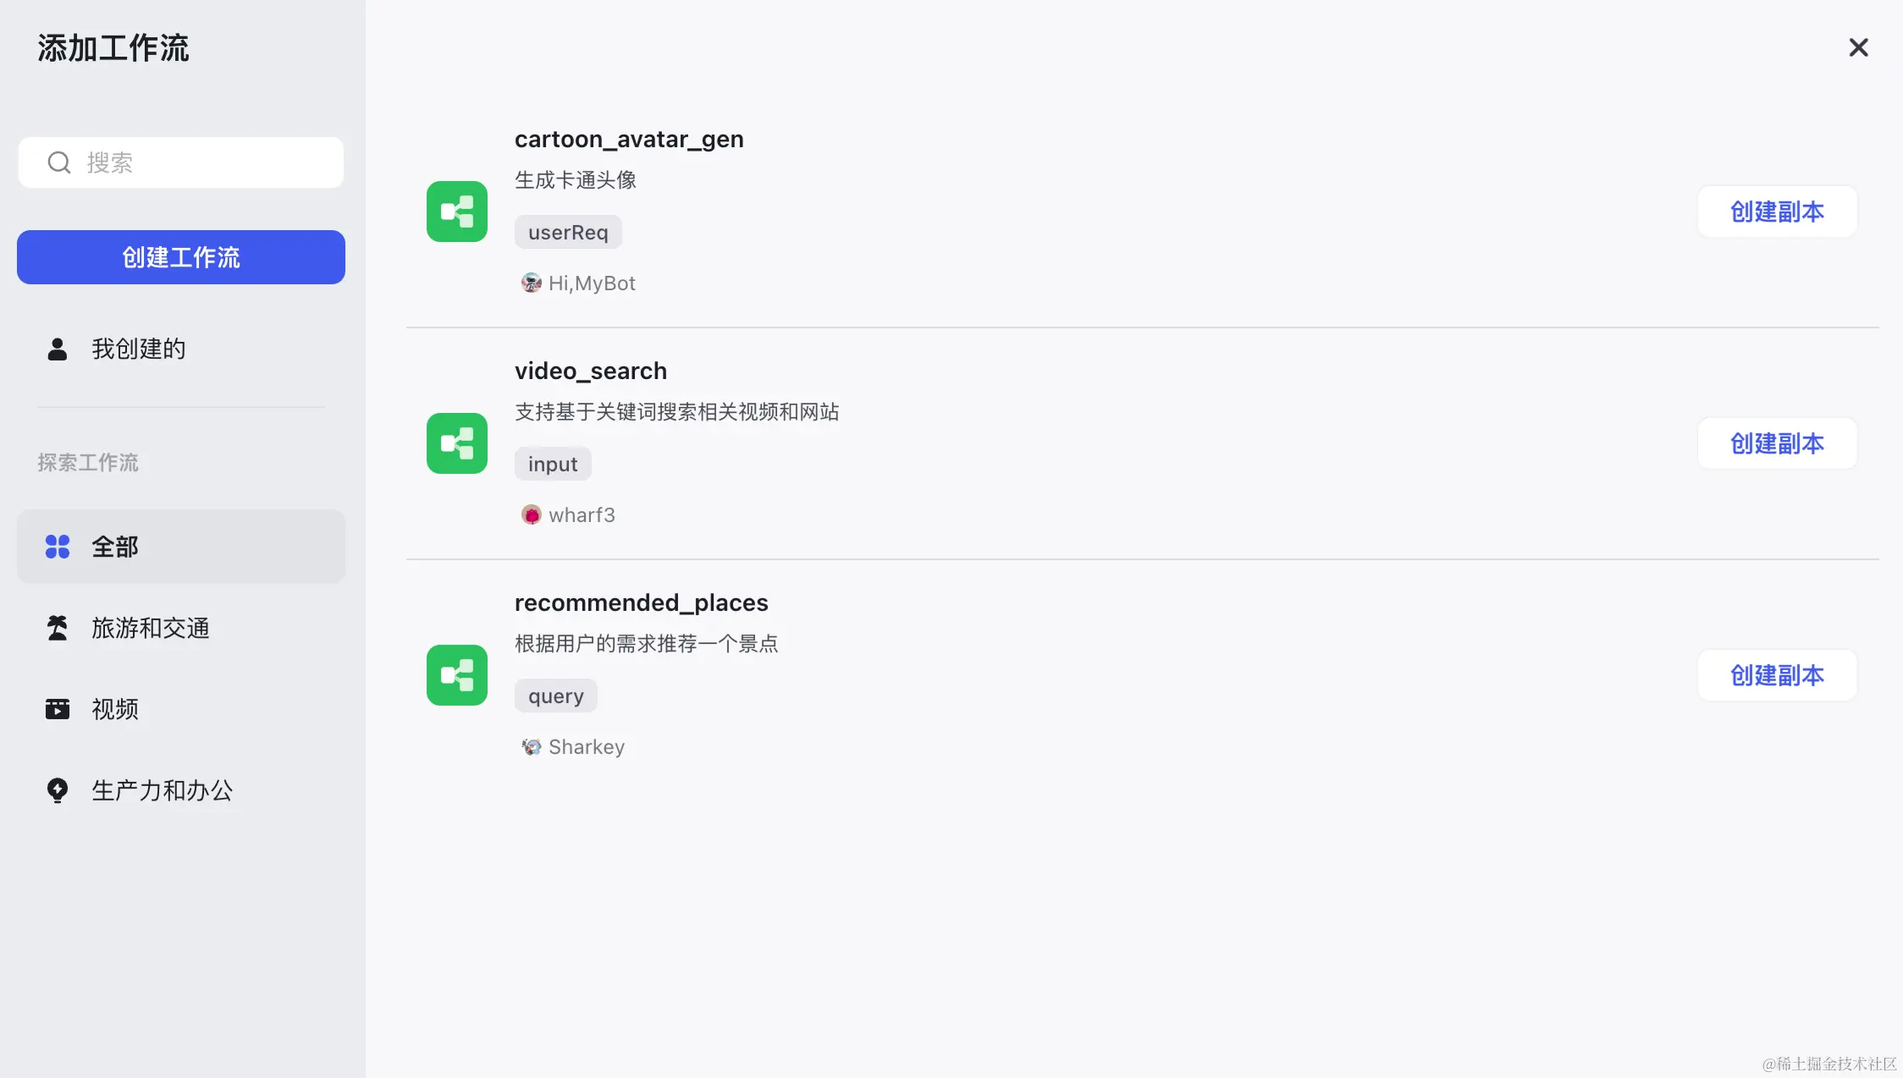Focus the 搜索 input field
1903x1078 pixels.
tap(181, 162)
